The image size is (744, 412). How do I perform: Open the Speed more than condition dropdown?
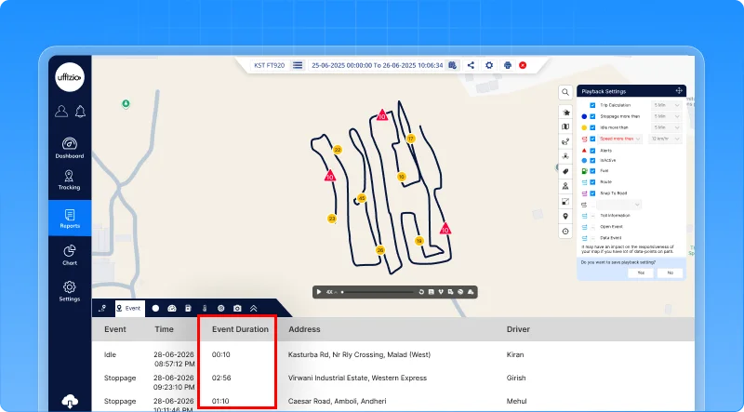pos(620,140)
